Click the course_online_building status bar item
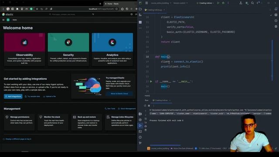The image size is (279, 157). [x=158, y=148]
